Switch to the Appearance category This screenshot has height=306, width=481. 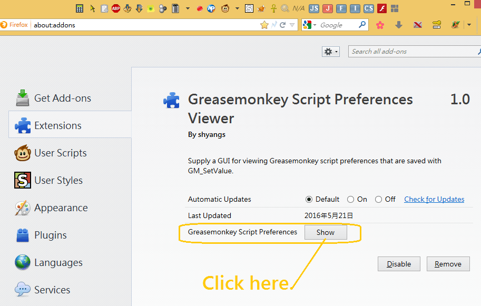(70, 208)
